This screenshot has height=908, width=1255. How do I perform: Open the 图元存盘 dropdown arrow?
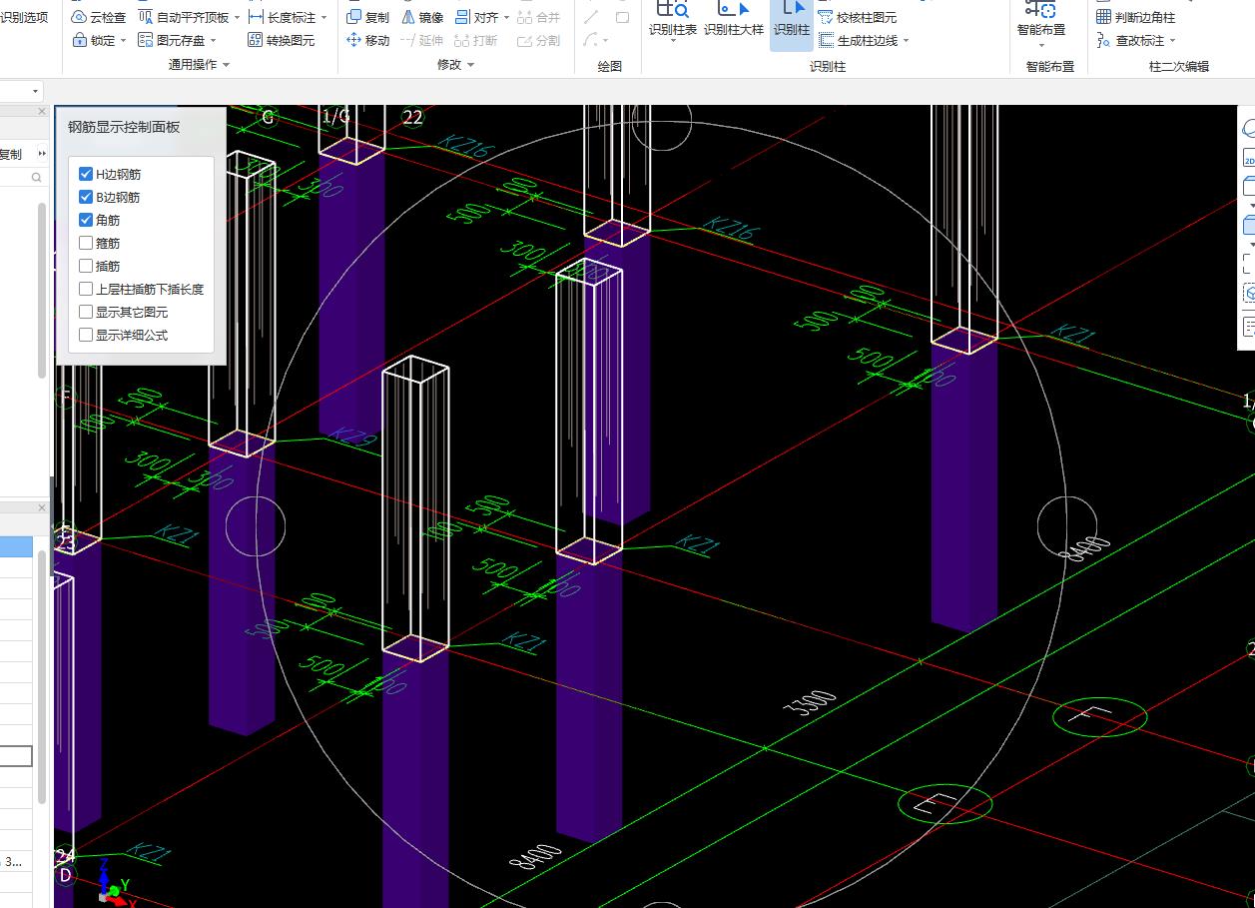pos(213,41)
